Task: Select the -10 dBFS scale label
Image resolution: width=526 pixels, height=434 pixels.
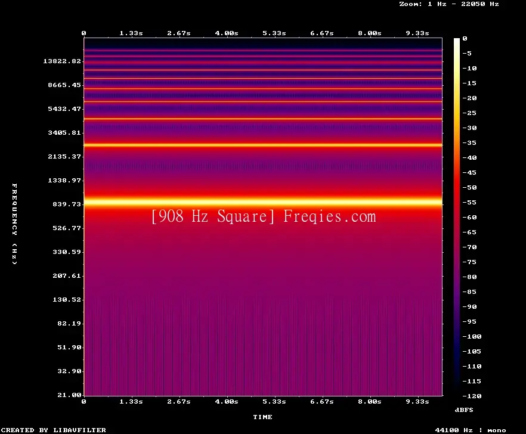Action: point(469,68)
